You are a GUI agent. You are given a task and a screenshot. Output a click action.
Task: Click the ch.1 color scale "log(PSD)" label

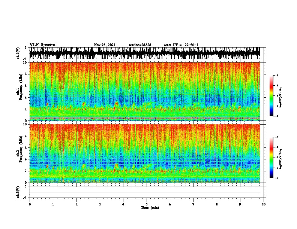pos(281,97)
